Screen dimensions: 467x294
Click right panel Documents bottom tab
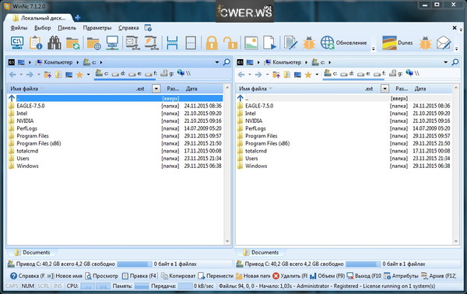[x=261, y=252]
